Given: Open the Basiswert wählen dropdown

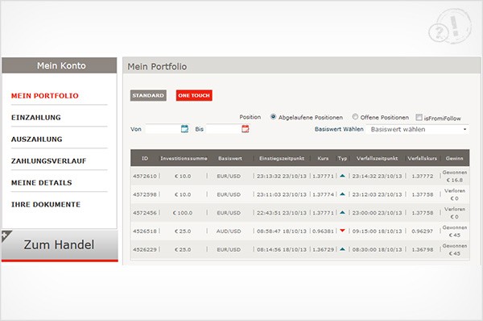Looking at the screenshot, I should tap(418, 129).
